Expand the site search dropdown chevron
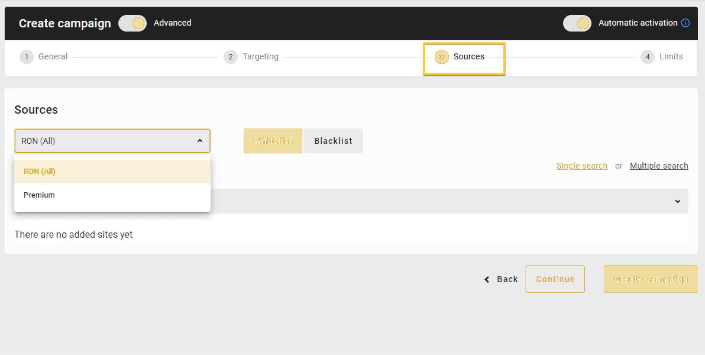 pos(677,201)
